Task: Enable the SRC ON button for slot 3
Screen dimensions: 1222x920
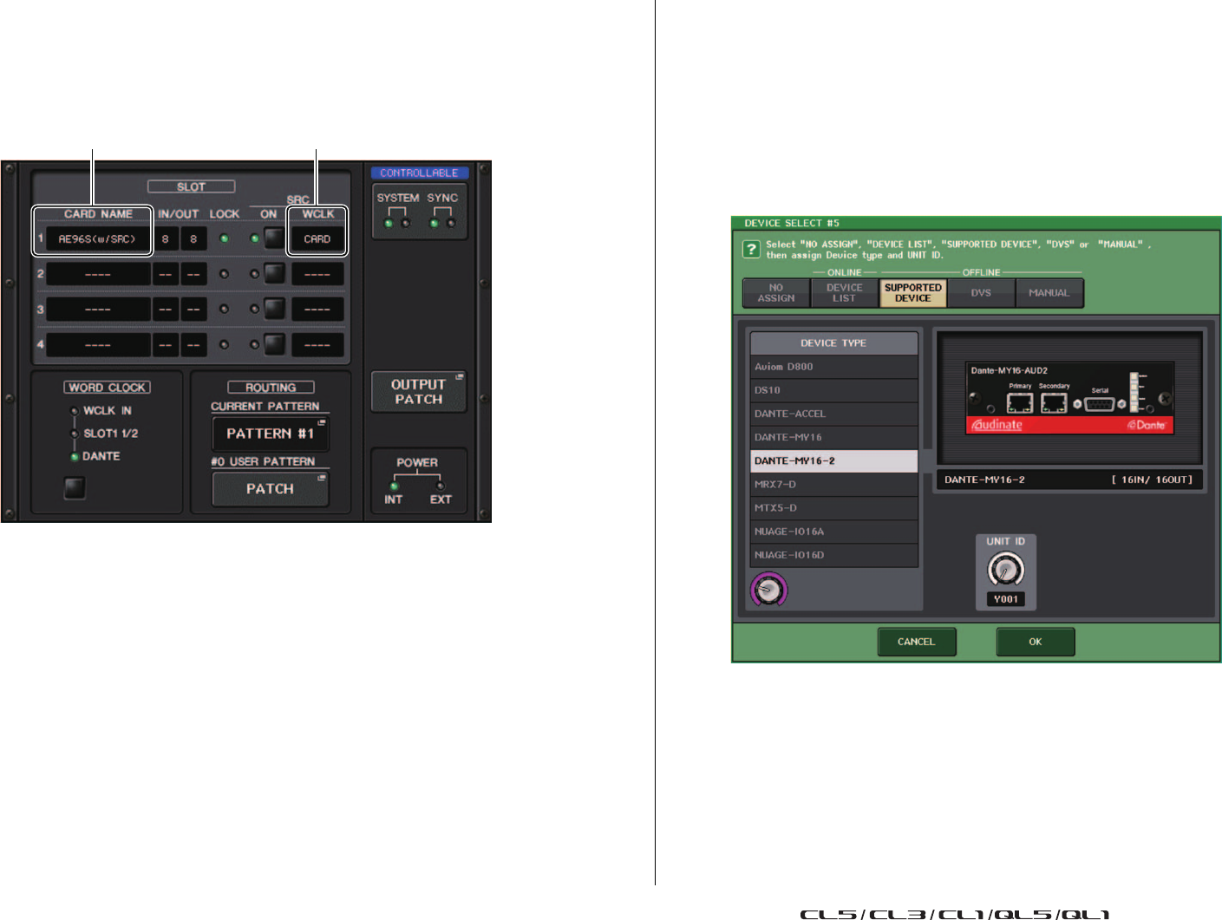Action: (x=275, y=309)
